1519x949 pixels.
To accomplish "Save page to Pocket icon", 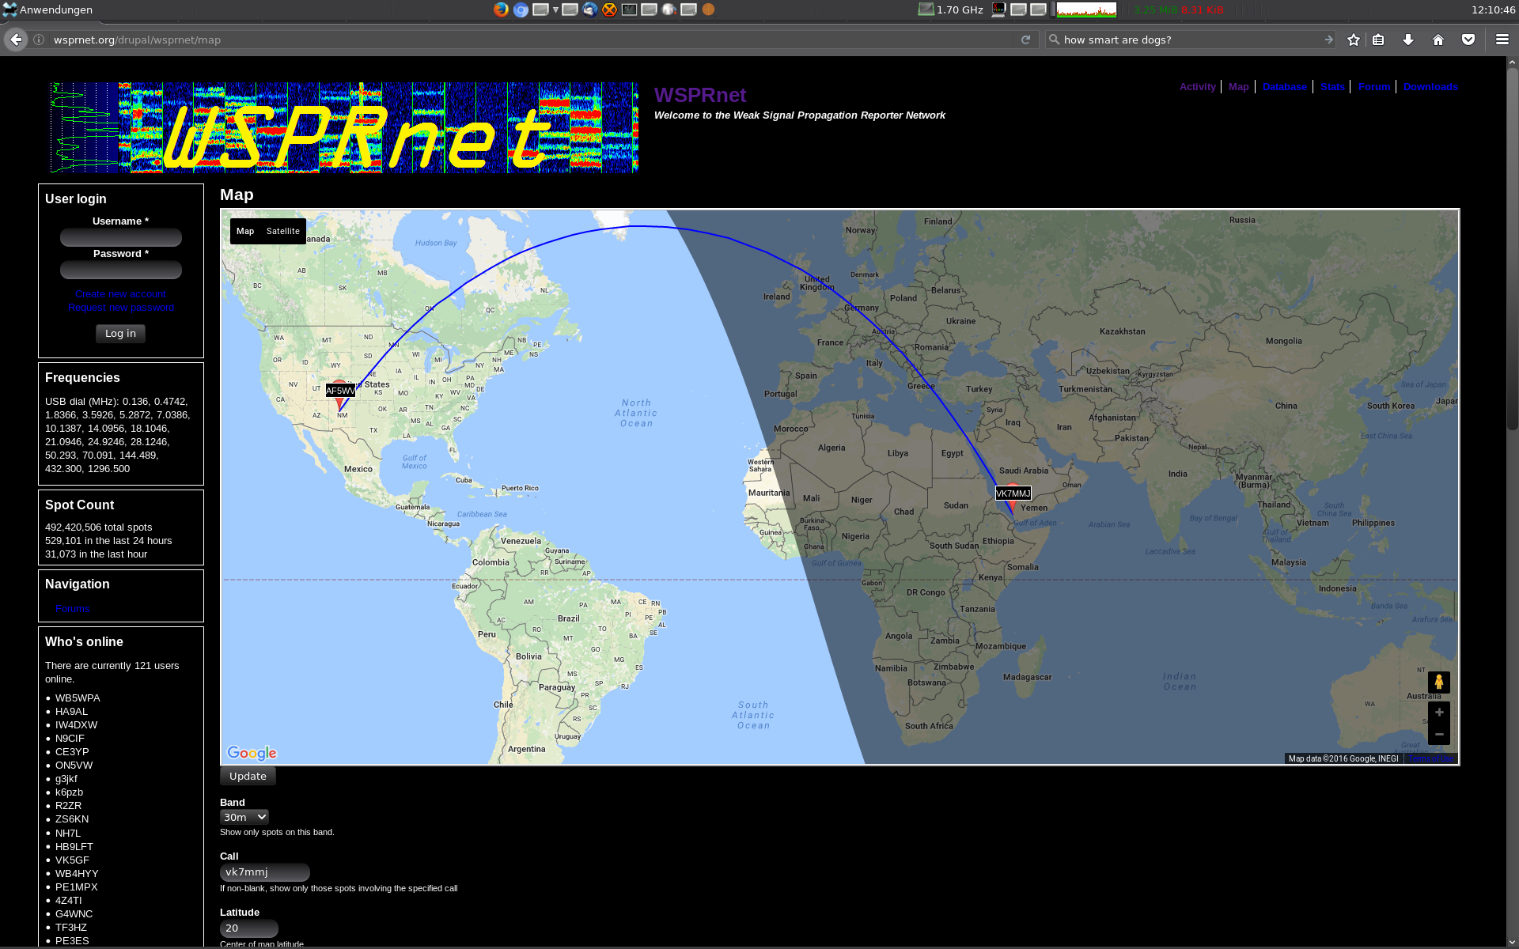I will 1468,40.
